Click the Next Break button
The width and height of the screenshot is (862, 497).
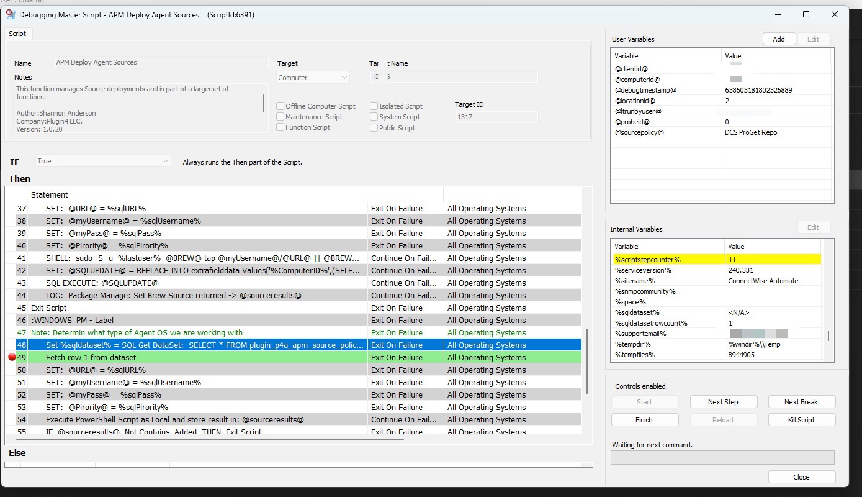(801, 402)
